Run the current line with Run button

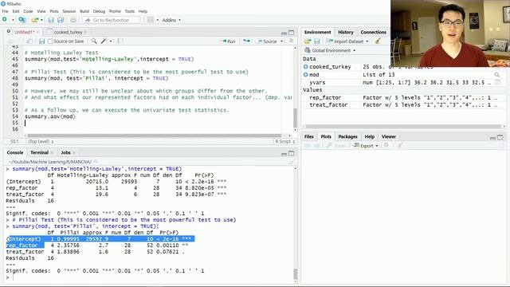(x=227, y=41)
